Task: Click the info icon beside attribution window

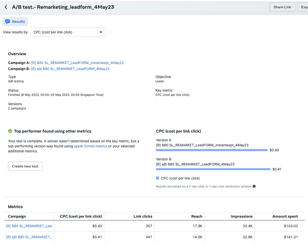Action: tap(254, 186)
